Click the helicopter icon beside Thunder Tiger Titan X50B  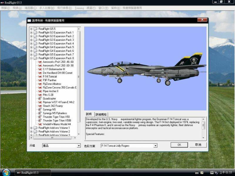40,121
